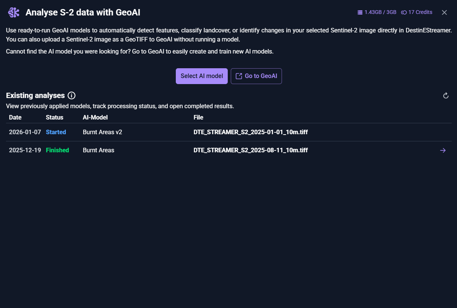Click the File column header

198,117
